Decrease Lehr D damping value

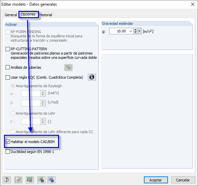click(x=43, y=123)
